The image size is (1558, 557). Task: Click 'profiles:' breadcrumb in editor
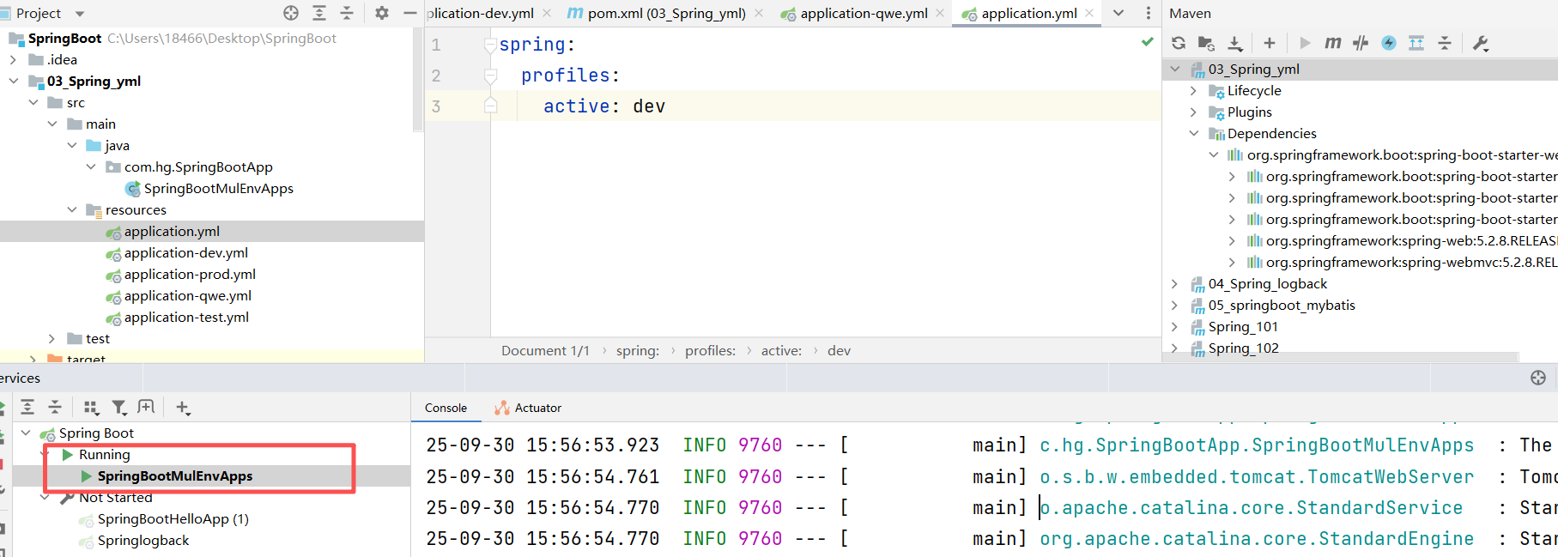710,350
